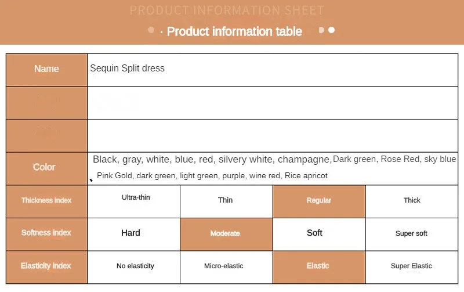
Task: Click the Name header cell
Action: [x=46, y=69]
